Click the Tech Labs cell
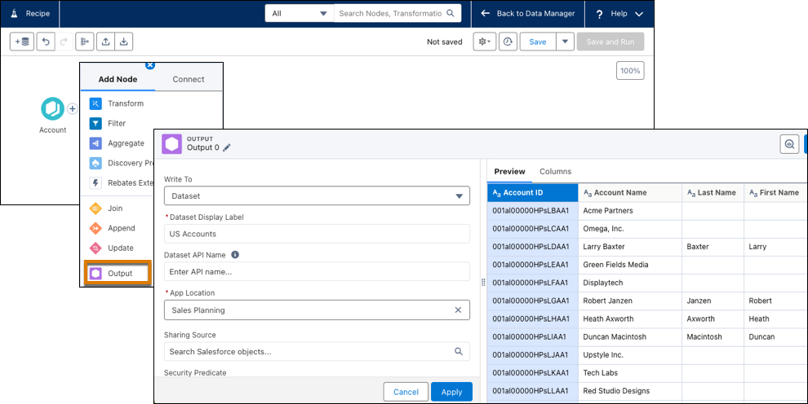The height and width of the screenshot is (404, 808). click(x=630, y=373)
